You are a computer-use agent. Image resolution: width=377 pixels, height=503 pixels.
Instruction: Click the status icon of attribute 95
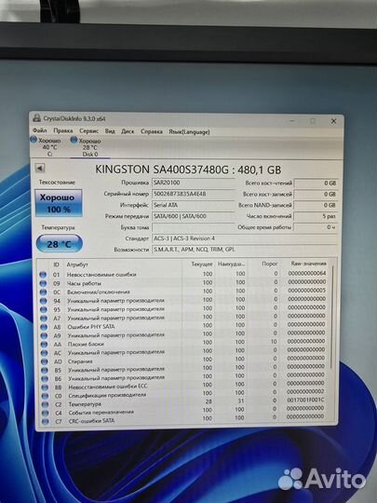click(43, 309)
